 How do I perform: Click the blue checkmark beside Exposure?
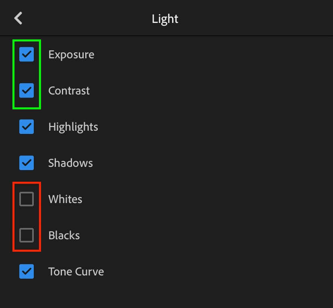tap(27, 54)
